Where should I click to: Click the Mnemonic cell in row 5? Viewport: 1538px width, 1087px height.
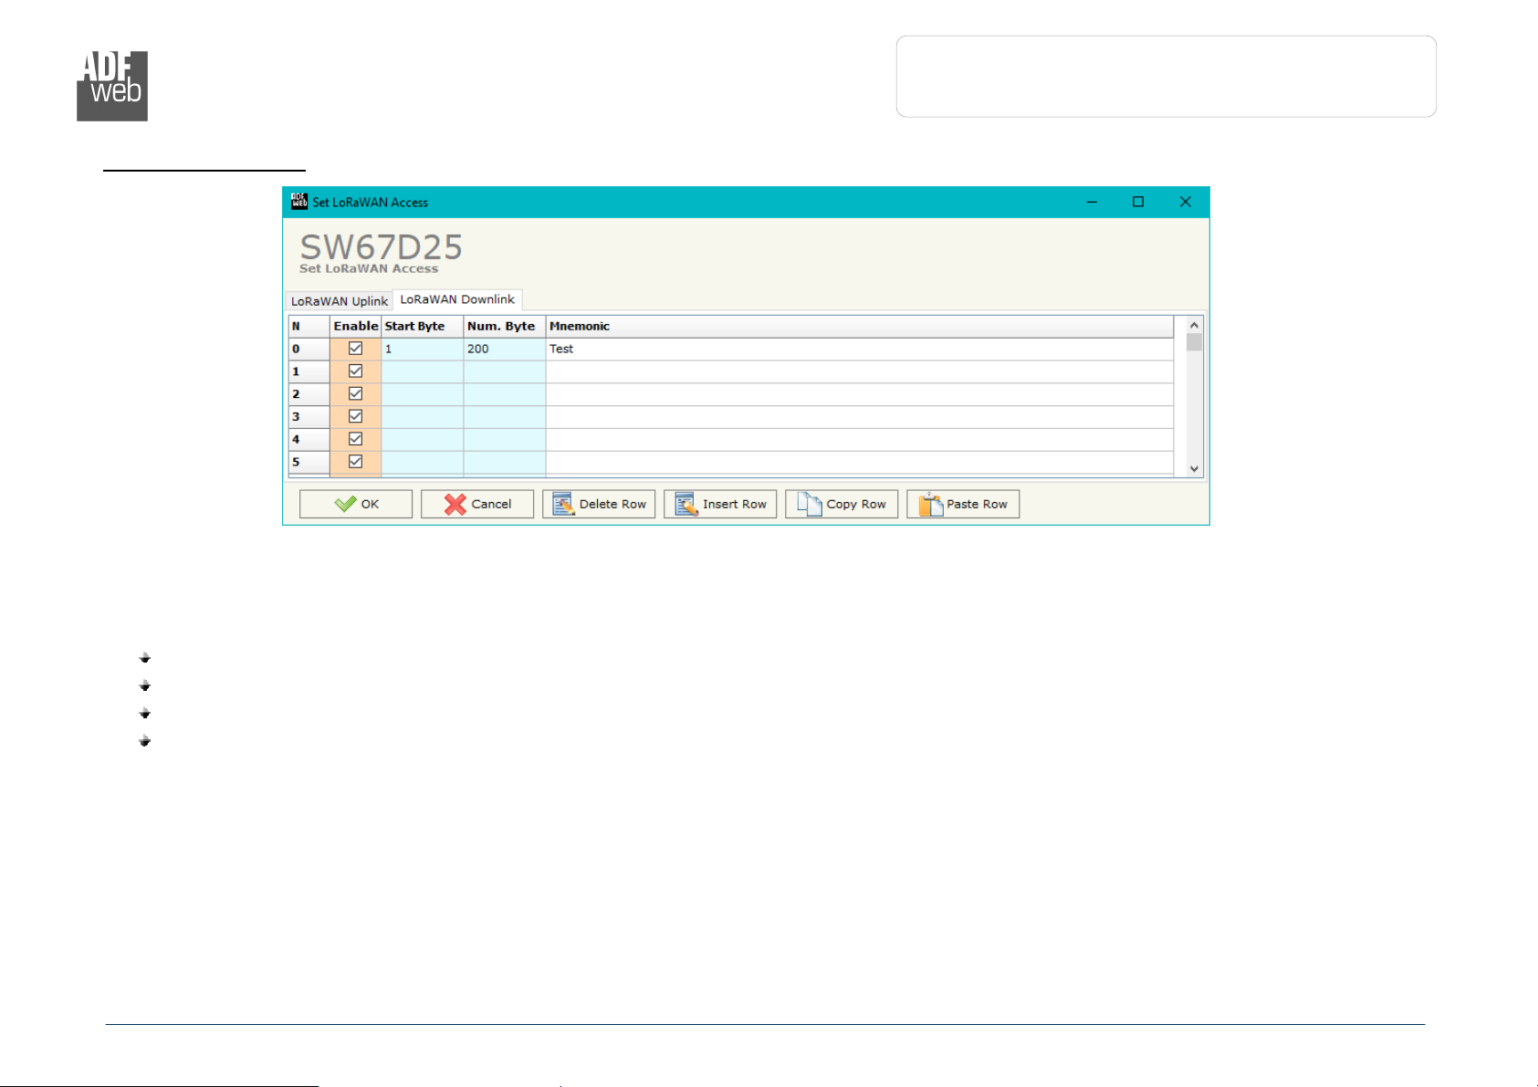coord(860,462)
